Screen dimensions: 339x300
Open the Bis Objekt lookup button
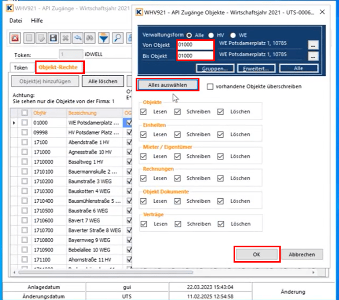pos(312,56)
